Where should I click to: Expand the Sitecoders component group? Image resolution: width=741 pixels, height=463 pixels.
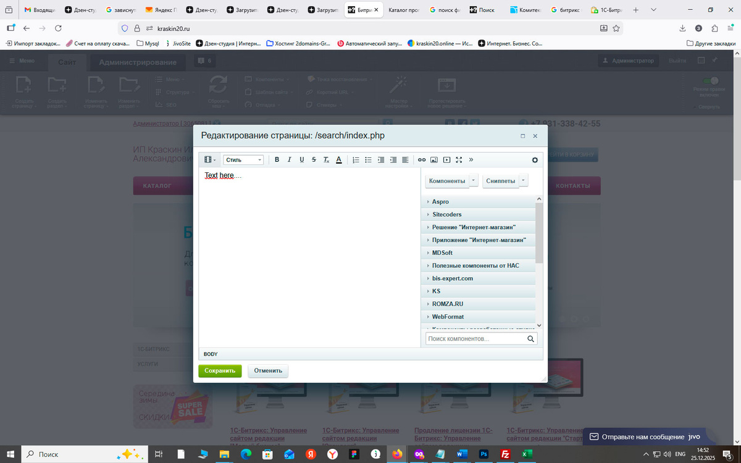[479, 214]
